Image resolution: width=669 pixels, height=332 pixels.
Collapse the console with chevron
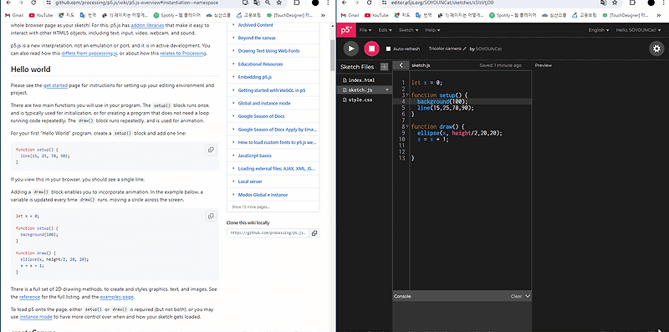pos(528,296)
